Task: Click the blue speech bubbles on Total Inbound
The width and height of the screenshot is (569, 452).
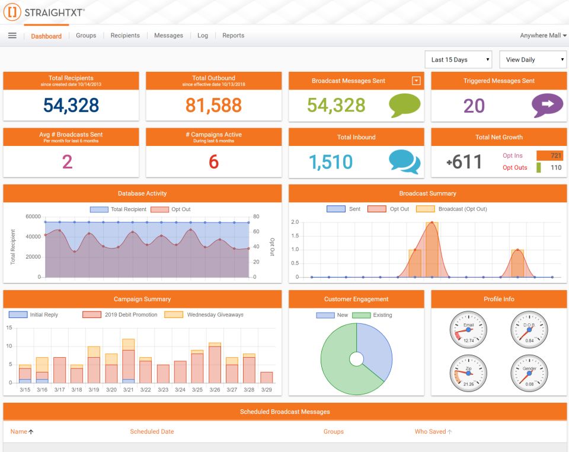Action: click(x=404, y=163)
